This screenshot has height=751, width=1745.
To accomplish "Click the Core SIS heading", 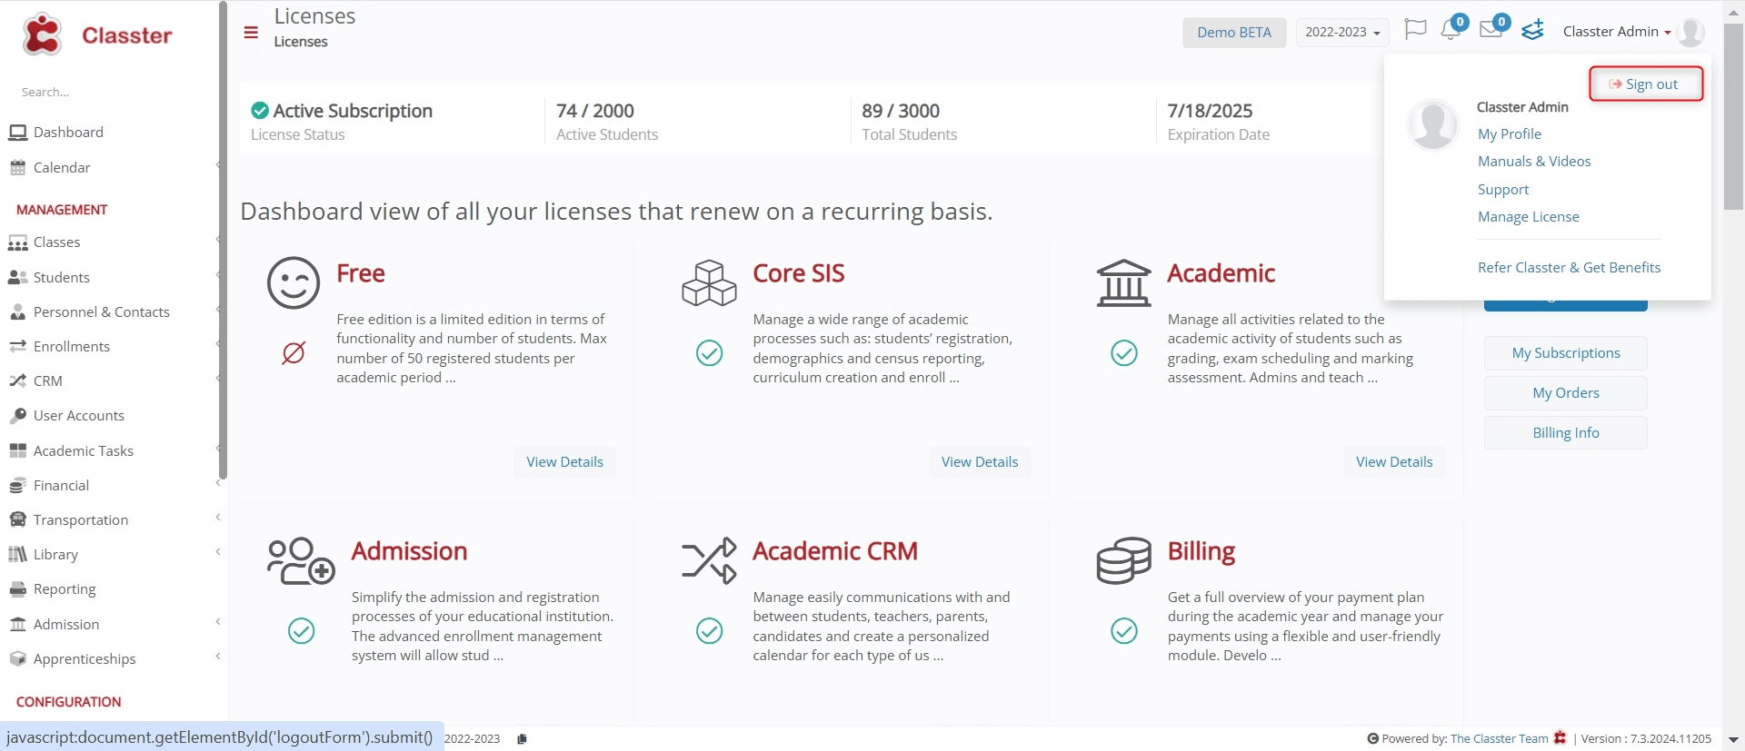I will (799, 273).
